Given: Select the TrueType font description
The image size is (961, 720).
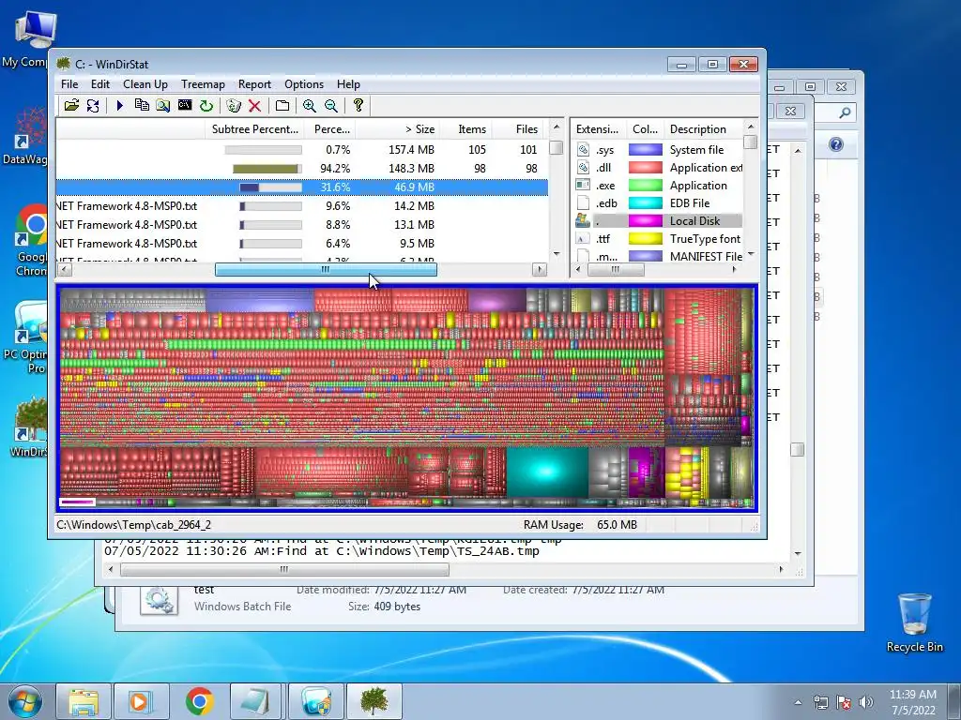Looking at the screenshot, I should point(705,239).
